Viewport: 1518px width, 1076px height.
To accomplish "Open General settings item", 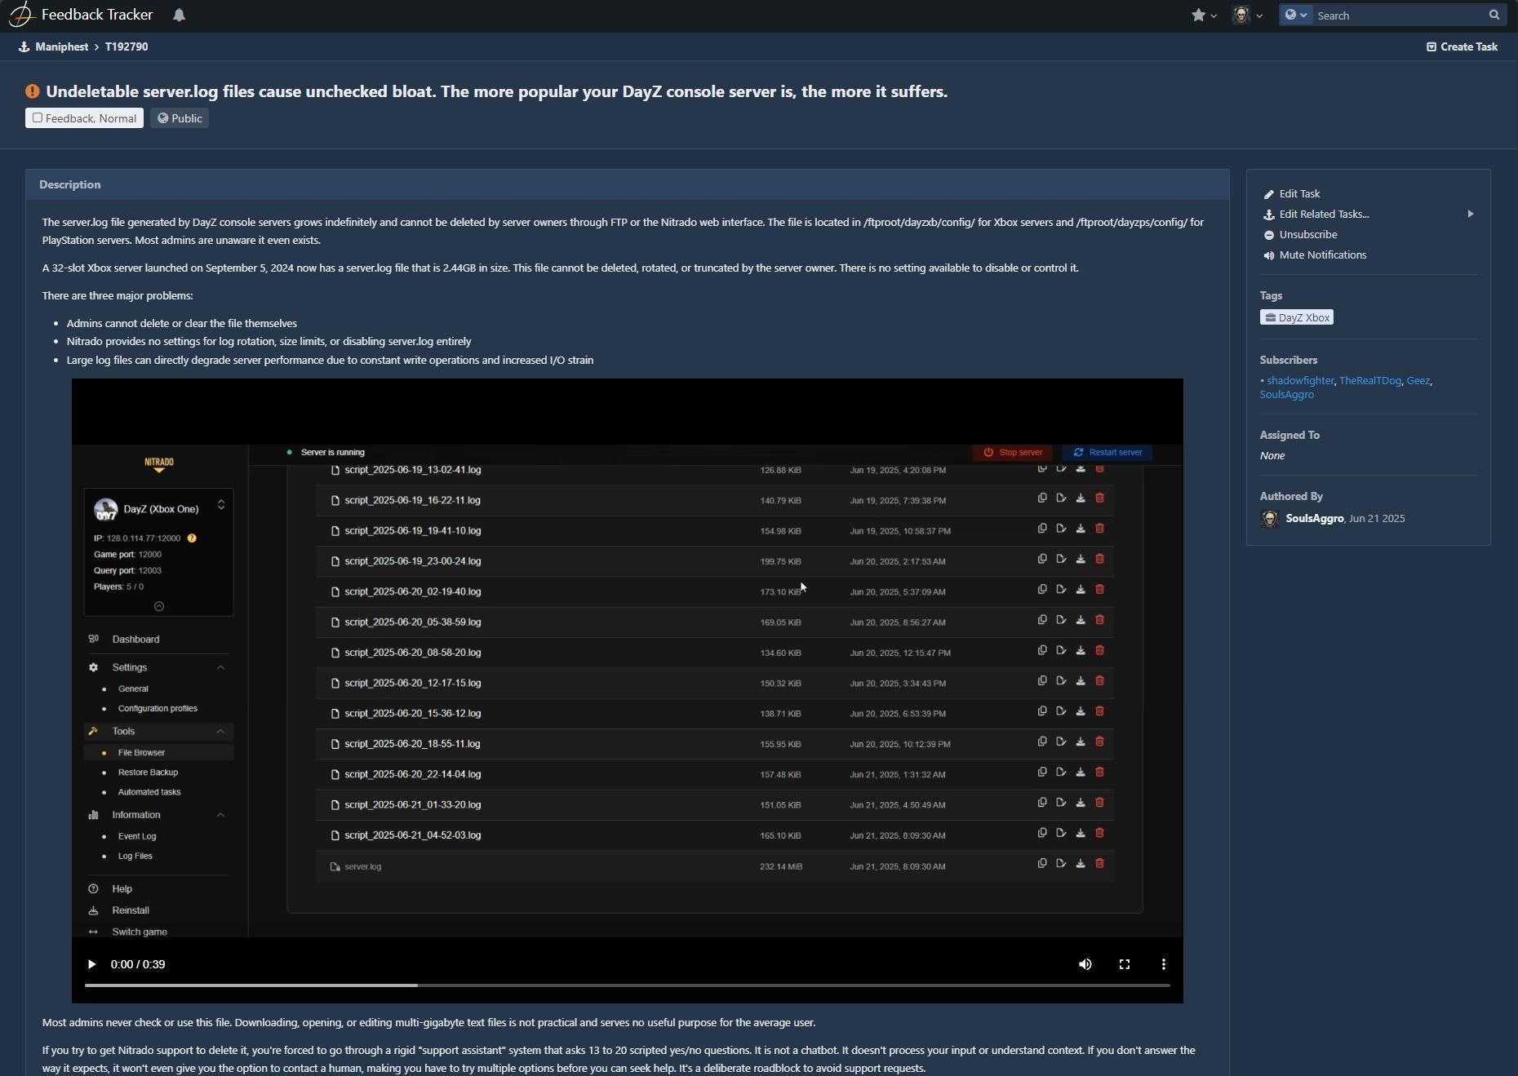I will coord(133,689).
